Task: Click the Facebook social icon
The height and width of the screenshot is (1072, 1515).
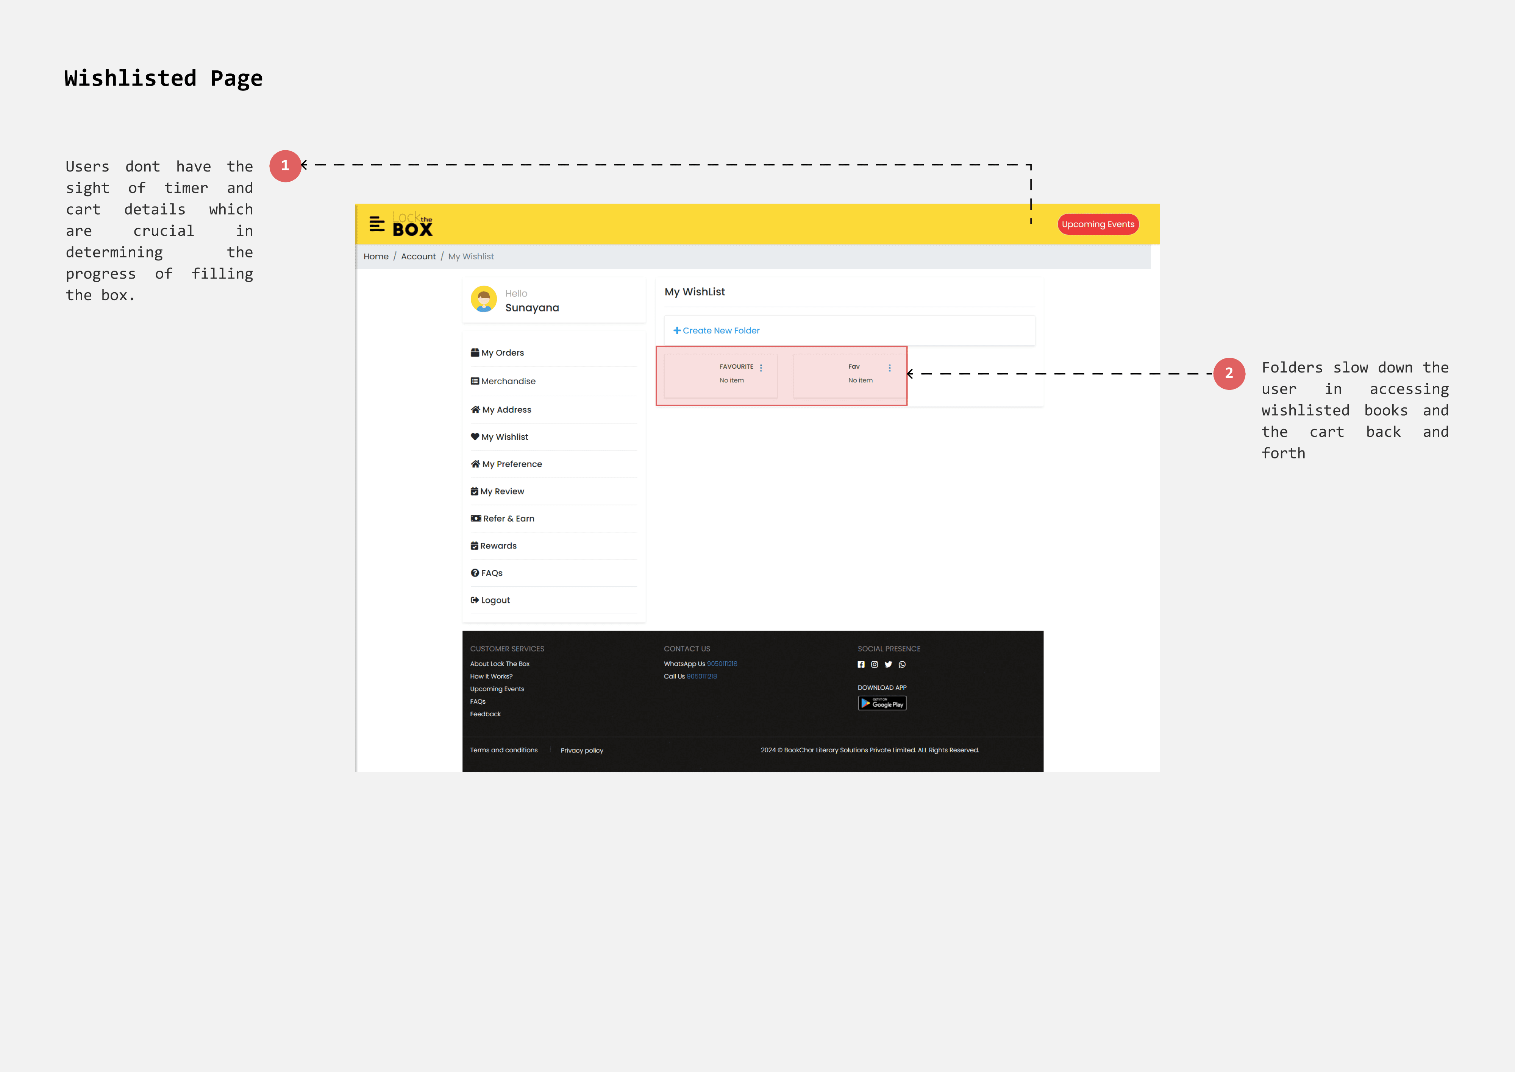Action: tap(861, 665)
